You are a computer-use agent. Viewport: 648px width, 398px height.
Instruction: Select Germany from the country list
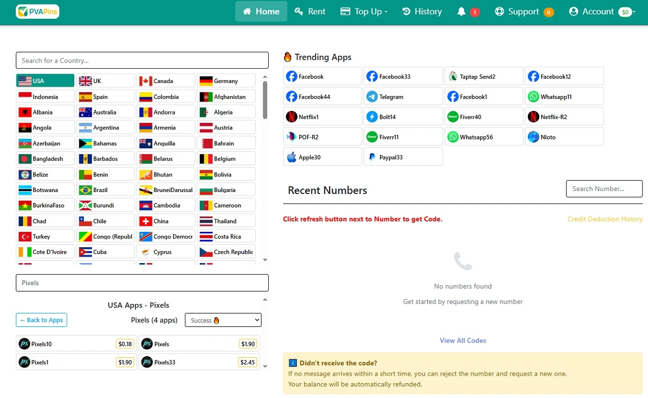coord(226,81)
